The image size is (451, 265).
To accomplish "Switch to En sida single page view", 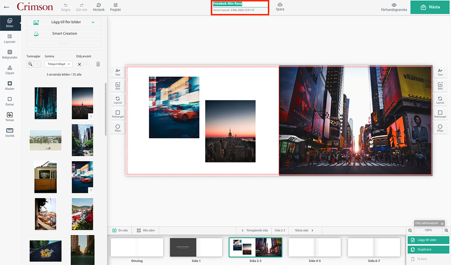I will pos(120,230).
